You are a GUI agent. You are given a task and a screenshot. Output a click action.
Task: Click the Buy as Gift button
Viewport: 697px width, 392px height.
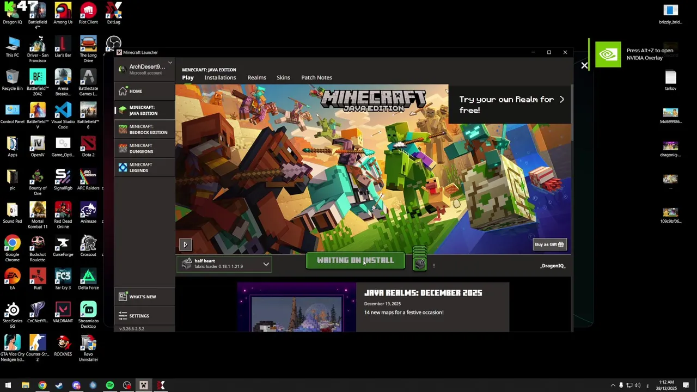(x=549, y=244)
